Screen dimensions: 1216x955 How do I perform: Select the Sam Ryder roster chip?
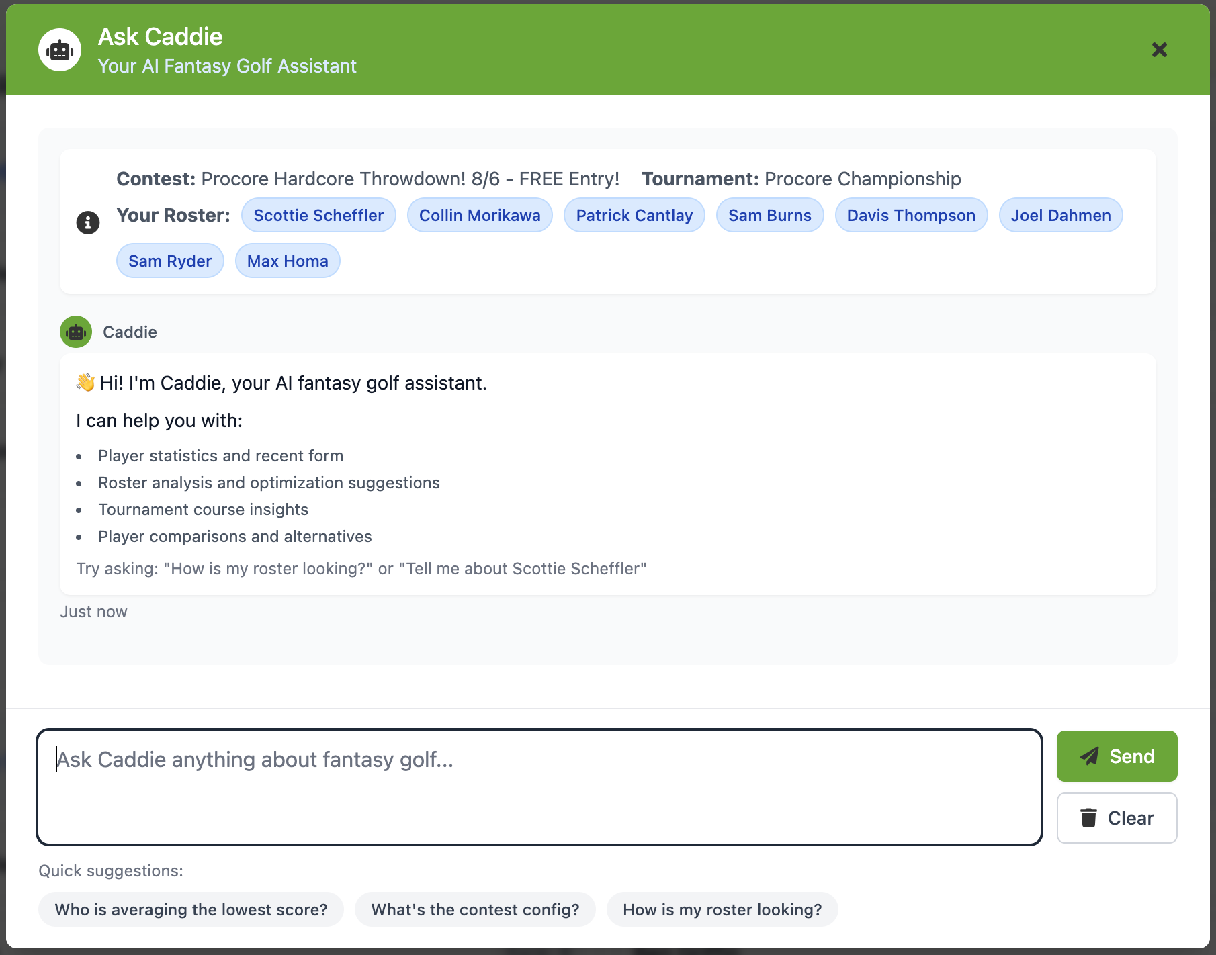point(170,261)
